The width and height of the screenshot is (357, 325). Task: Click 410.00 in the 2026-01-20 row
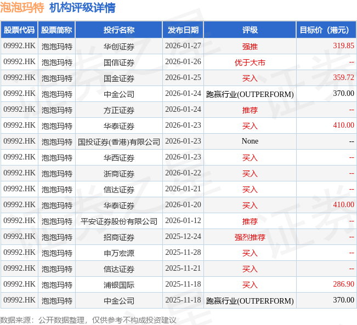pyautogui.click(x=343, y=205)
